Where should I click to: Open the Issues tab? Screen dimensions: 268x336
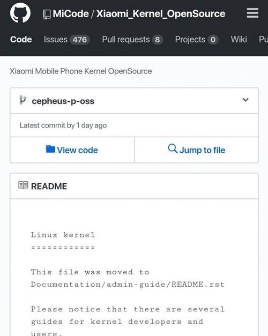click(x=66, y=40)
